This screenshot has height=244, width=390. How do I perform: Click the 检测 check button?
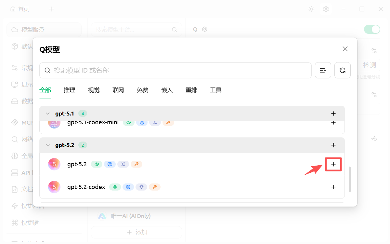pos(370,65)
